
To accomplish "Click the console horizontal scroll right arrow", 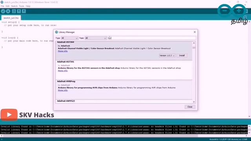I will click(246, 136).
